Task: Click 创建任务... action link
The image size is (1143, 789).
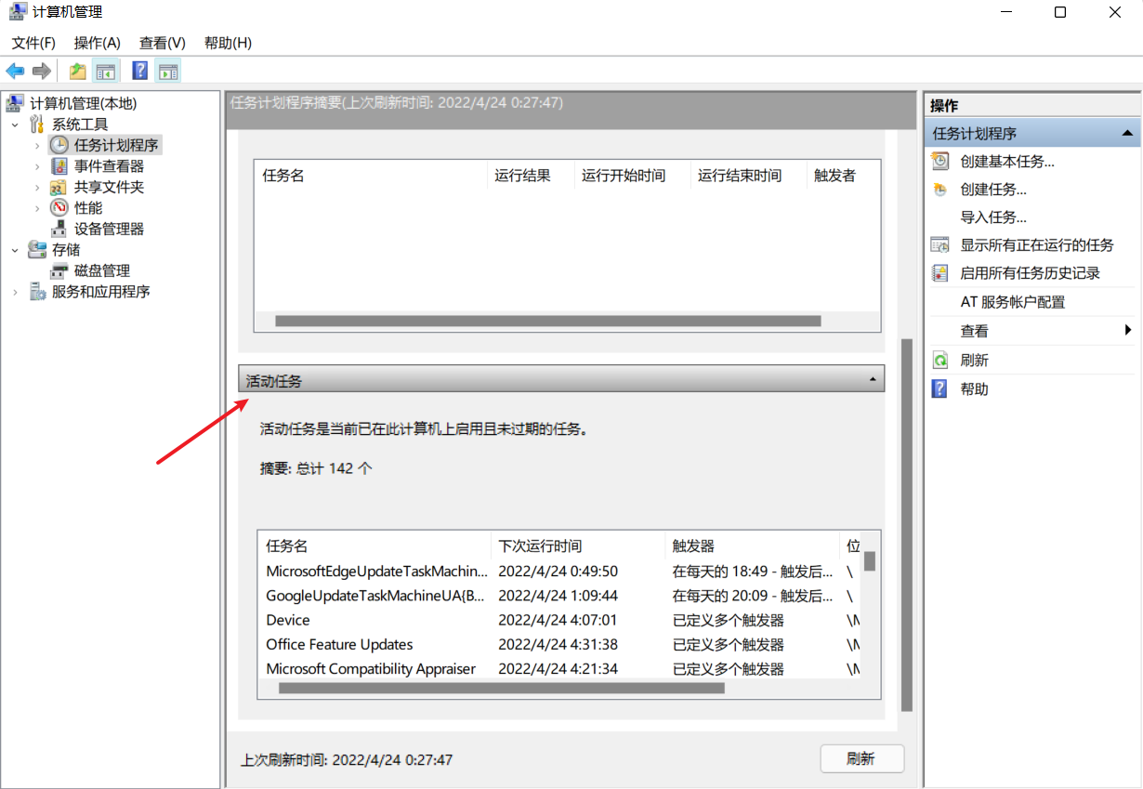Action: (x=993, y=190)
